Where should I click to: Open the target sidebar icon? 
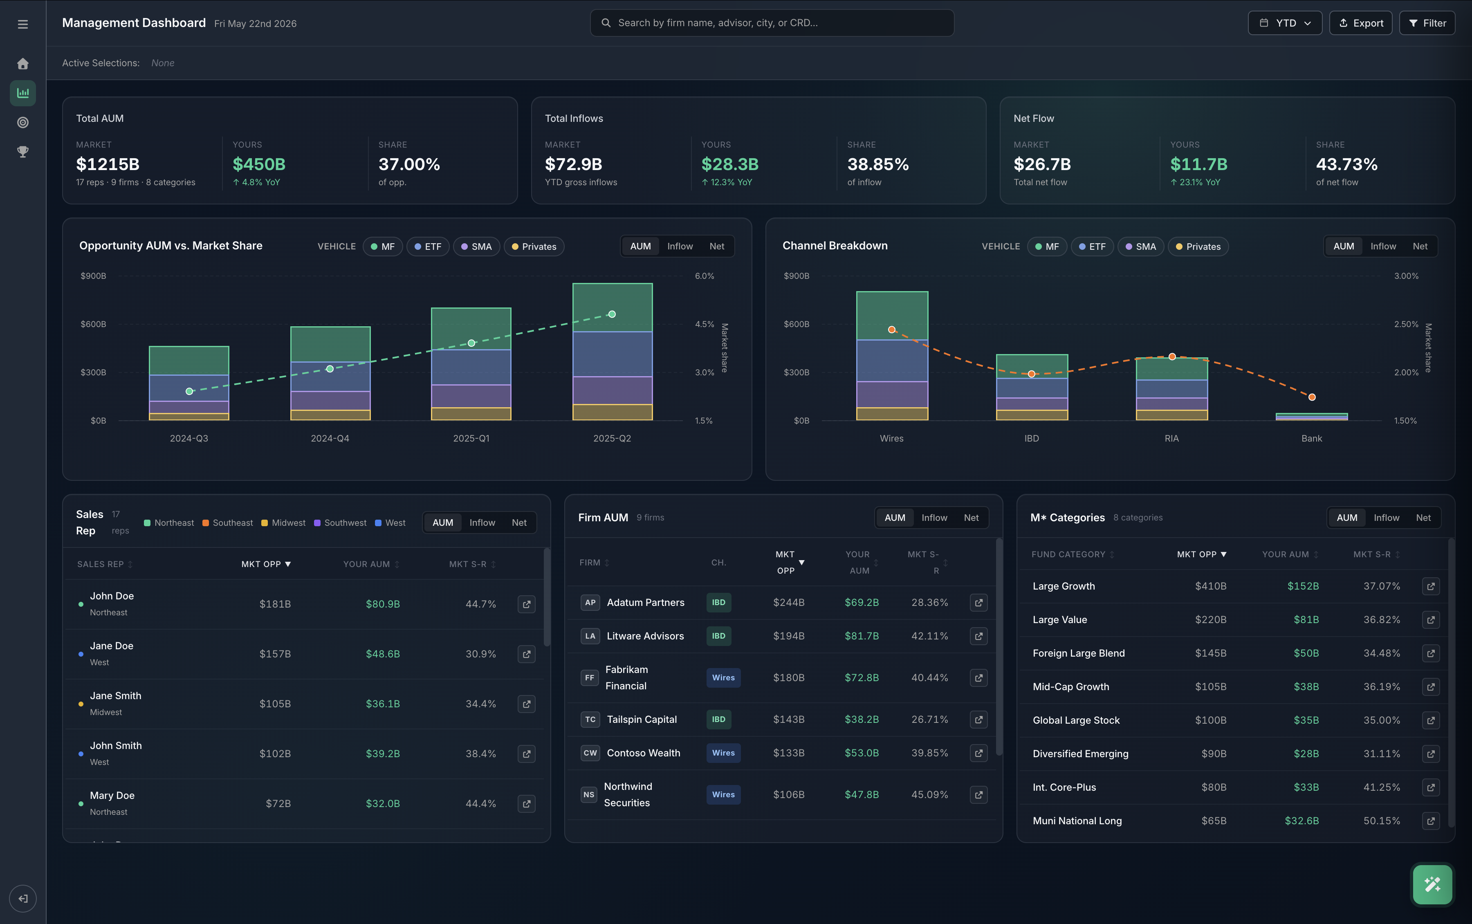[x=22, y=122]
